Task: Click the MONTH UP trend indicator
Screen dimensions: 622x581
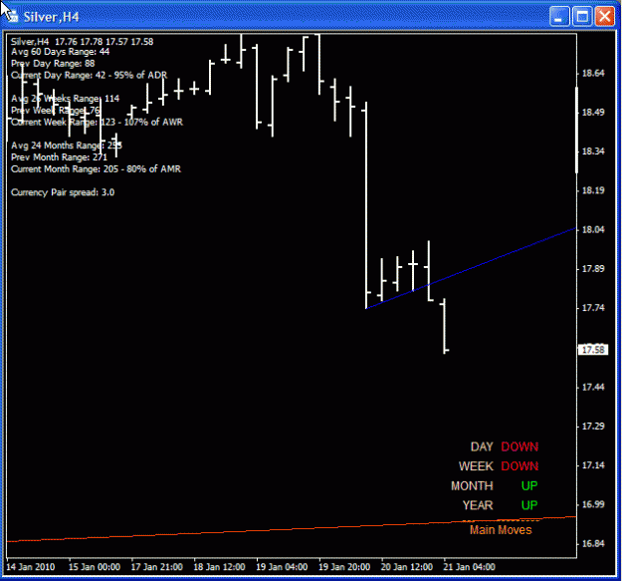Action: pyautogui.click(x=495, y=485)
